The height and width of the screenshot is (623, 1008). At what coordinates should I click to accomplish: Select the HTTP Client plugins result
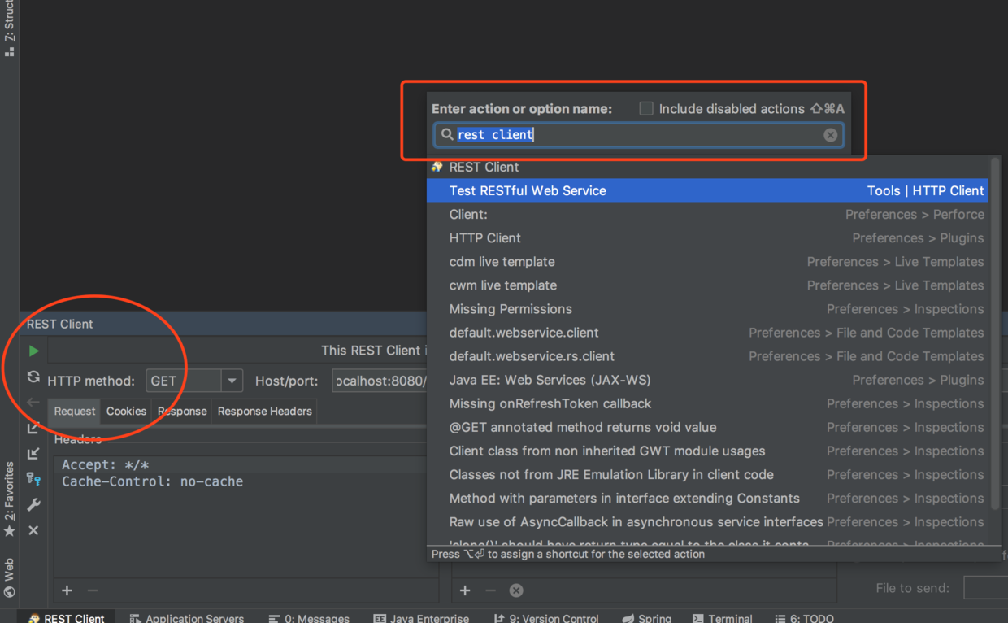pos(707,237)
